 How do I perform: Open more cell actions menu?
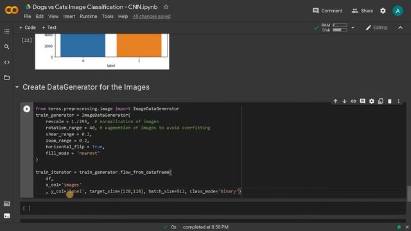399,101
